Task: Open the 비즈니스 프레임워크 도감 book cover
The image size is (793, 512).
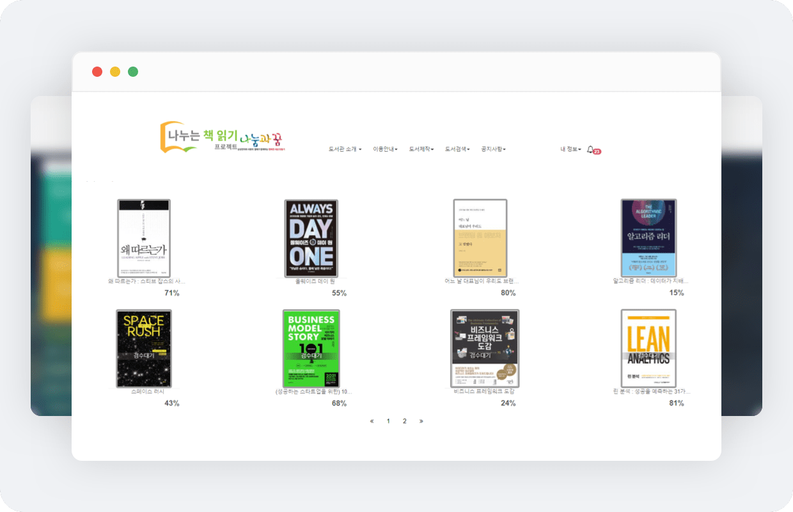Action: tap(485, 349)
